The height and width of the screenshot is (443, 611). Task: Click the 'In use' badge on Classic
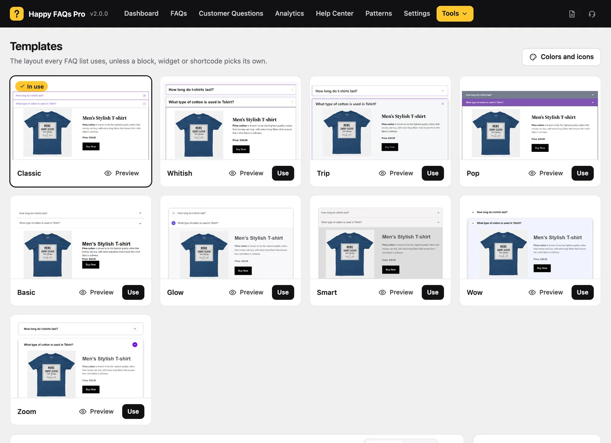point(32,87)
